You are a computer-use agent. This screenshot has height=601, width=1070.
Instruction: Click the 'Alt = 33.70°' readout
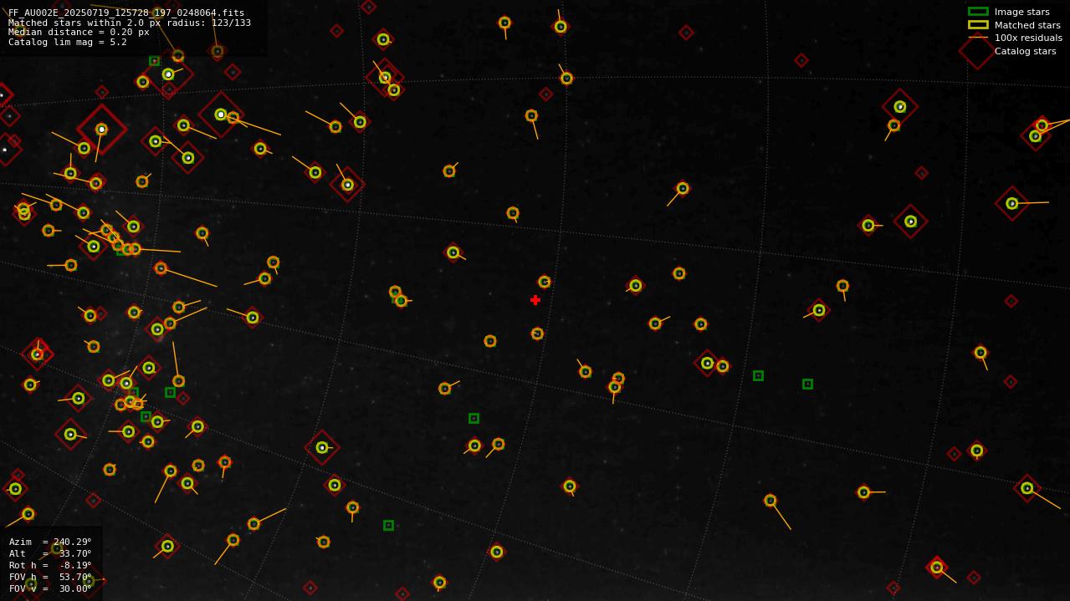(x=50, y=553)
